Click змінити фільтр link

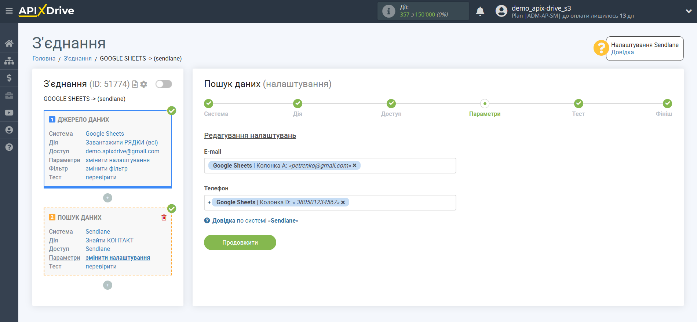[106, 169]
